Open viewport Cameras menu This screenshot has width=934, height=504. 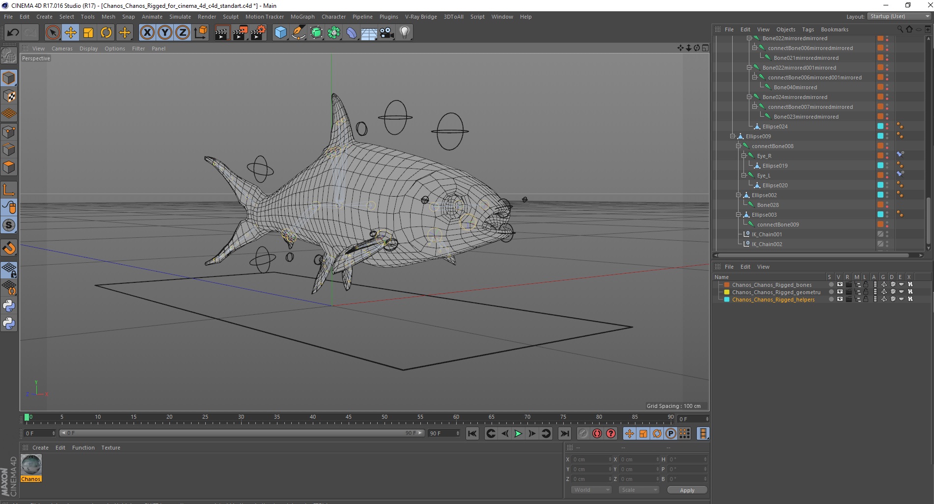click(62, 49)
